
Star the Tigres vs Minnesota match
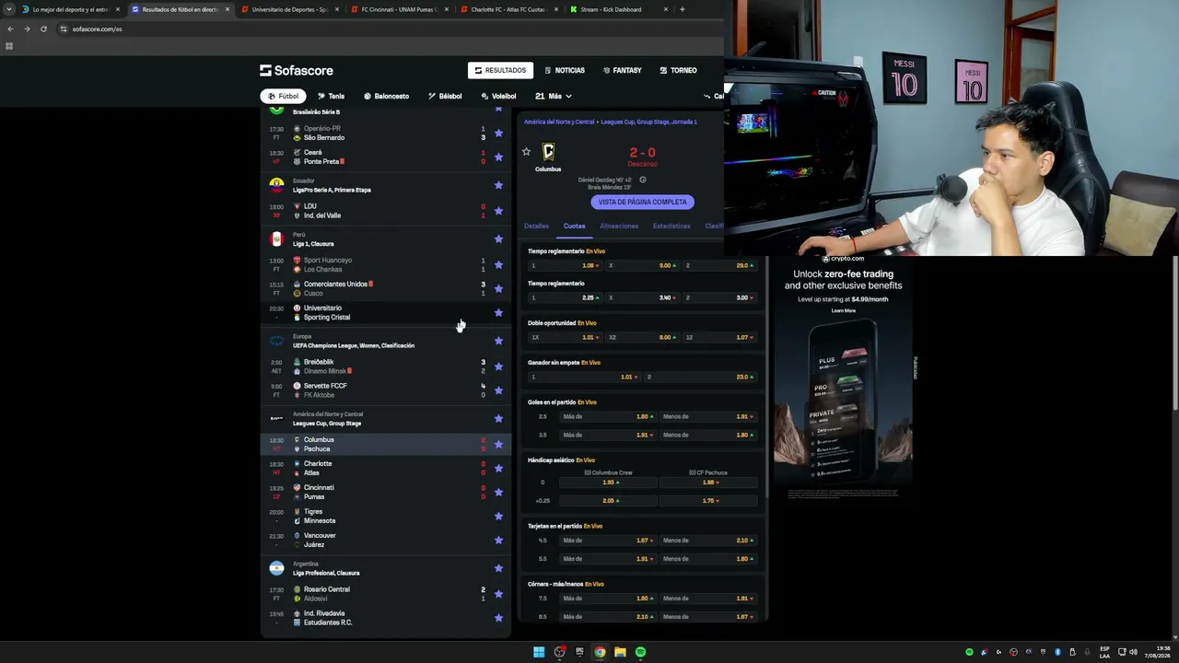pos(498,516)
